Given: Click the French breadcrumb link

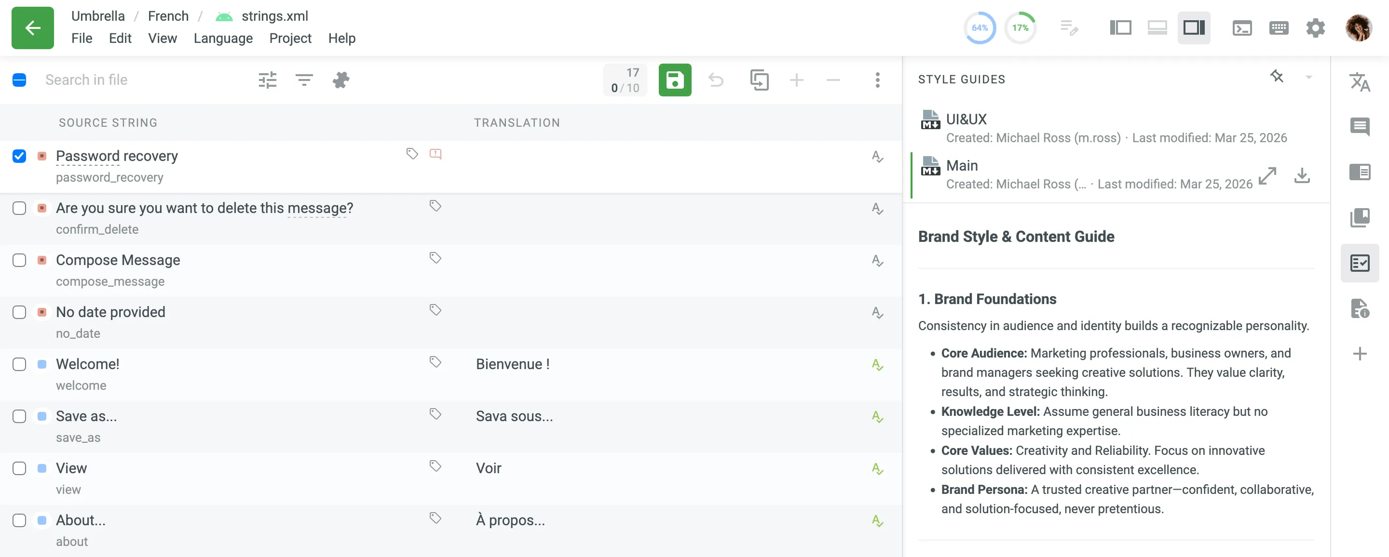Looking at the screenshot, I should [168, 16].
